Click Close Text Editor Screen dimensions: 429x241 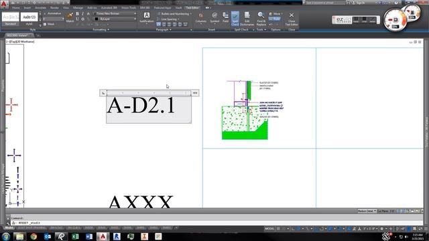[292, 19]
